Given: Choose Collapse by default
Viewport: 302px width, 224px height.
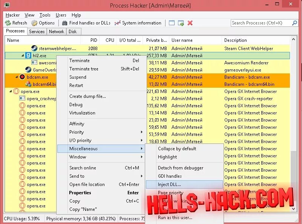Looking at the screenshot, I should [x=184, y=149].
